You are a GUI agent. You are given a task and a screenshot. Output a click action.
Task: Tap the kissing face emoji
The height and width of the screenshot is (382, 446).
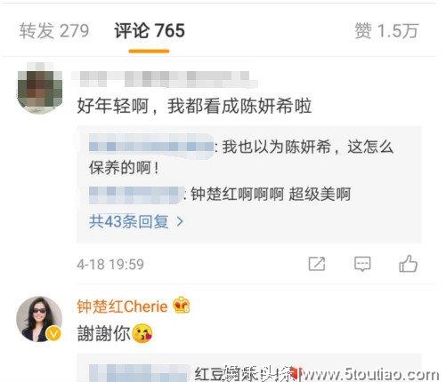point(142,333)
